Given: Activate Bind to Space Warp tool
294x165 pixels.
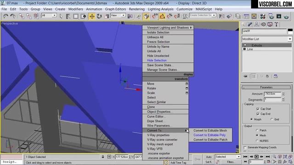Looking at the screenshot, I should pos(36,16).
